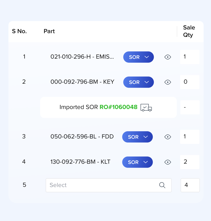Open the SOR dropdown for row 1
This screenshot has width=211, height=221.
(x=138, y=57)
